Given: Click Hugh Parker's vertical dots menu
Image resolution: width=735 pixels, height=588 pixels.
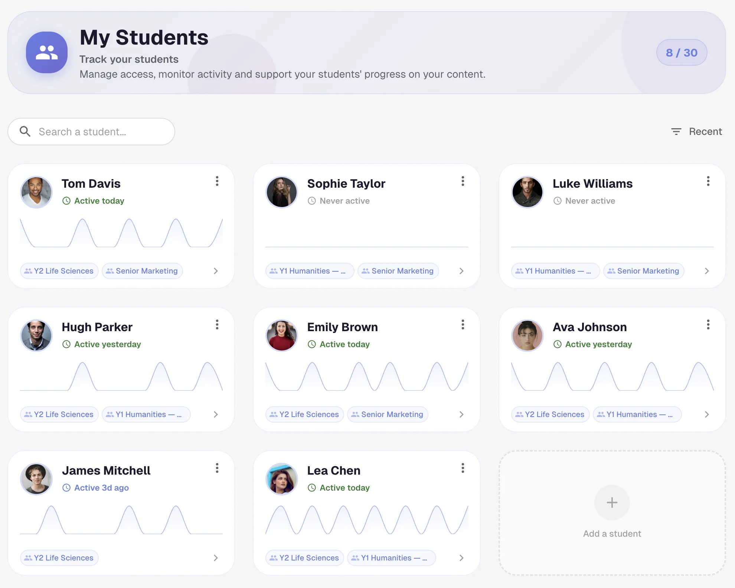Looking at the screenshot, I should [x=217, y=325].
